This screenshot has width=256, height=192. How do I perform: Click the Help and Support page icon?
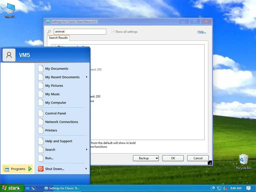point(41,141)
